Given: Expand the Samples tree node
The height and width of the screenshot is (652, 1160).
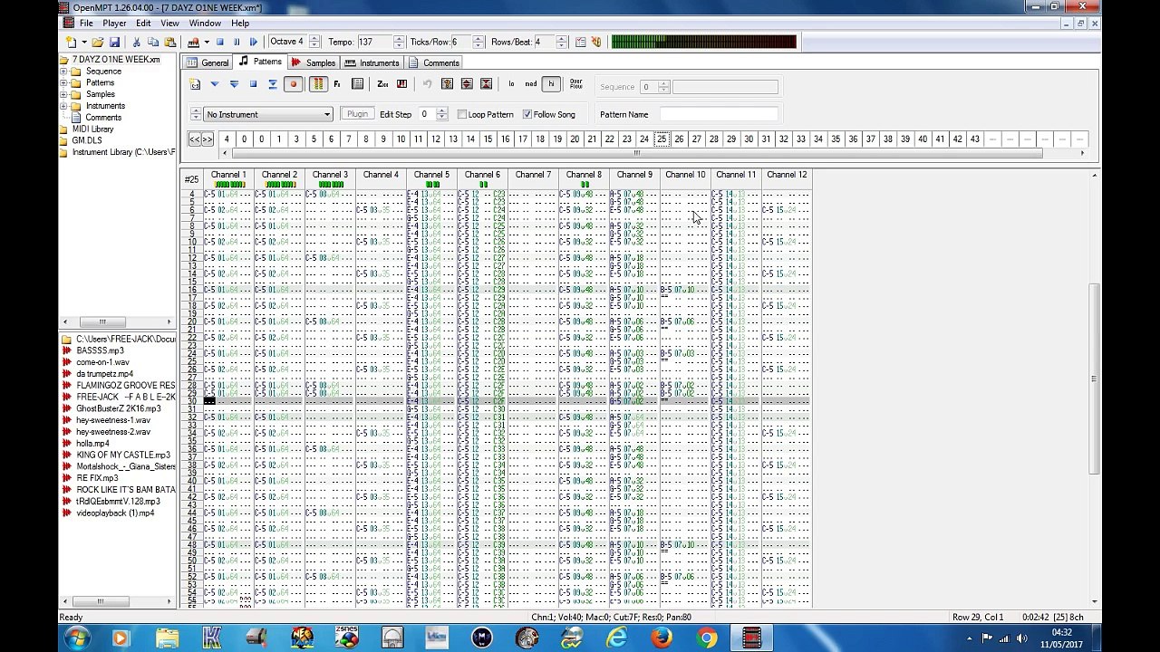Looking at the screenshot, I should 64,94.
